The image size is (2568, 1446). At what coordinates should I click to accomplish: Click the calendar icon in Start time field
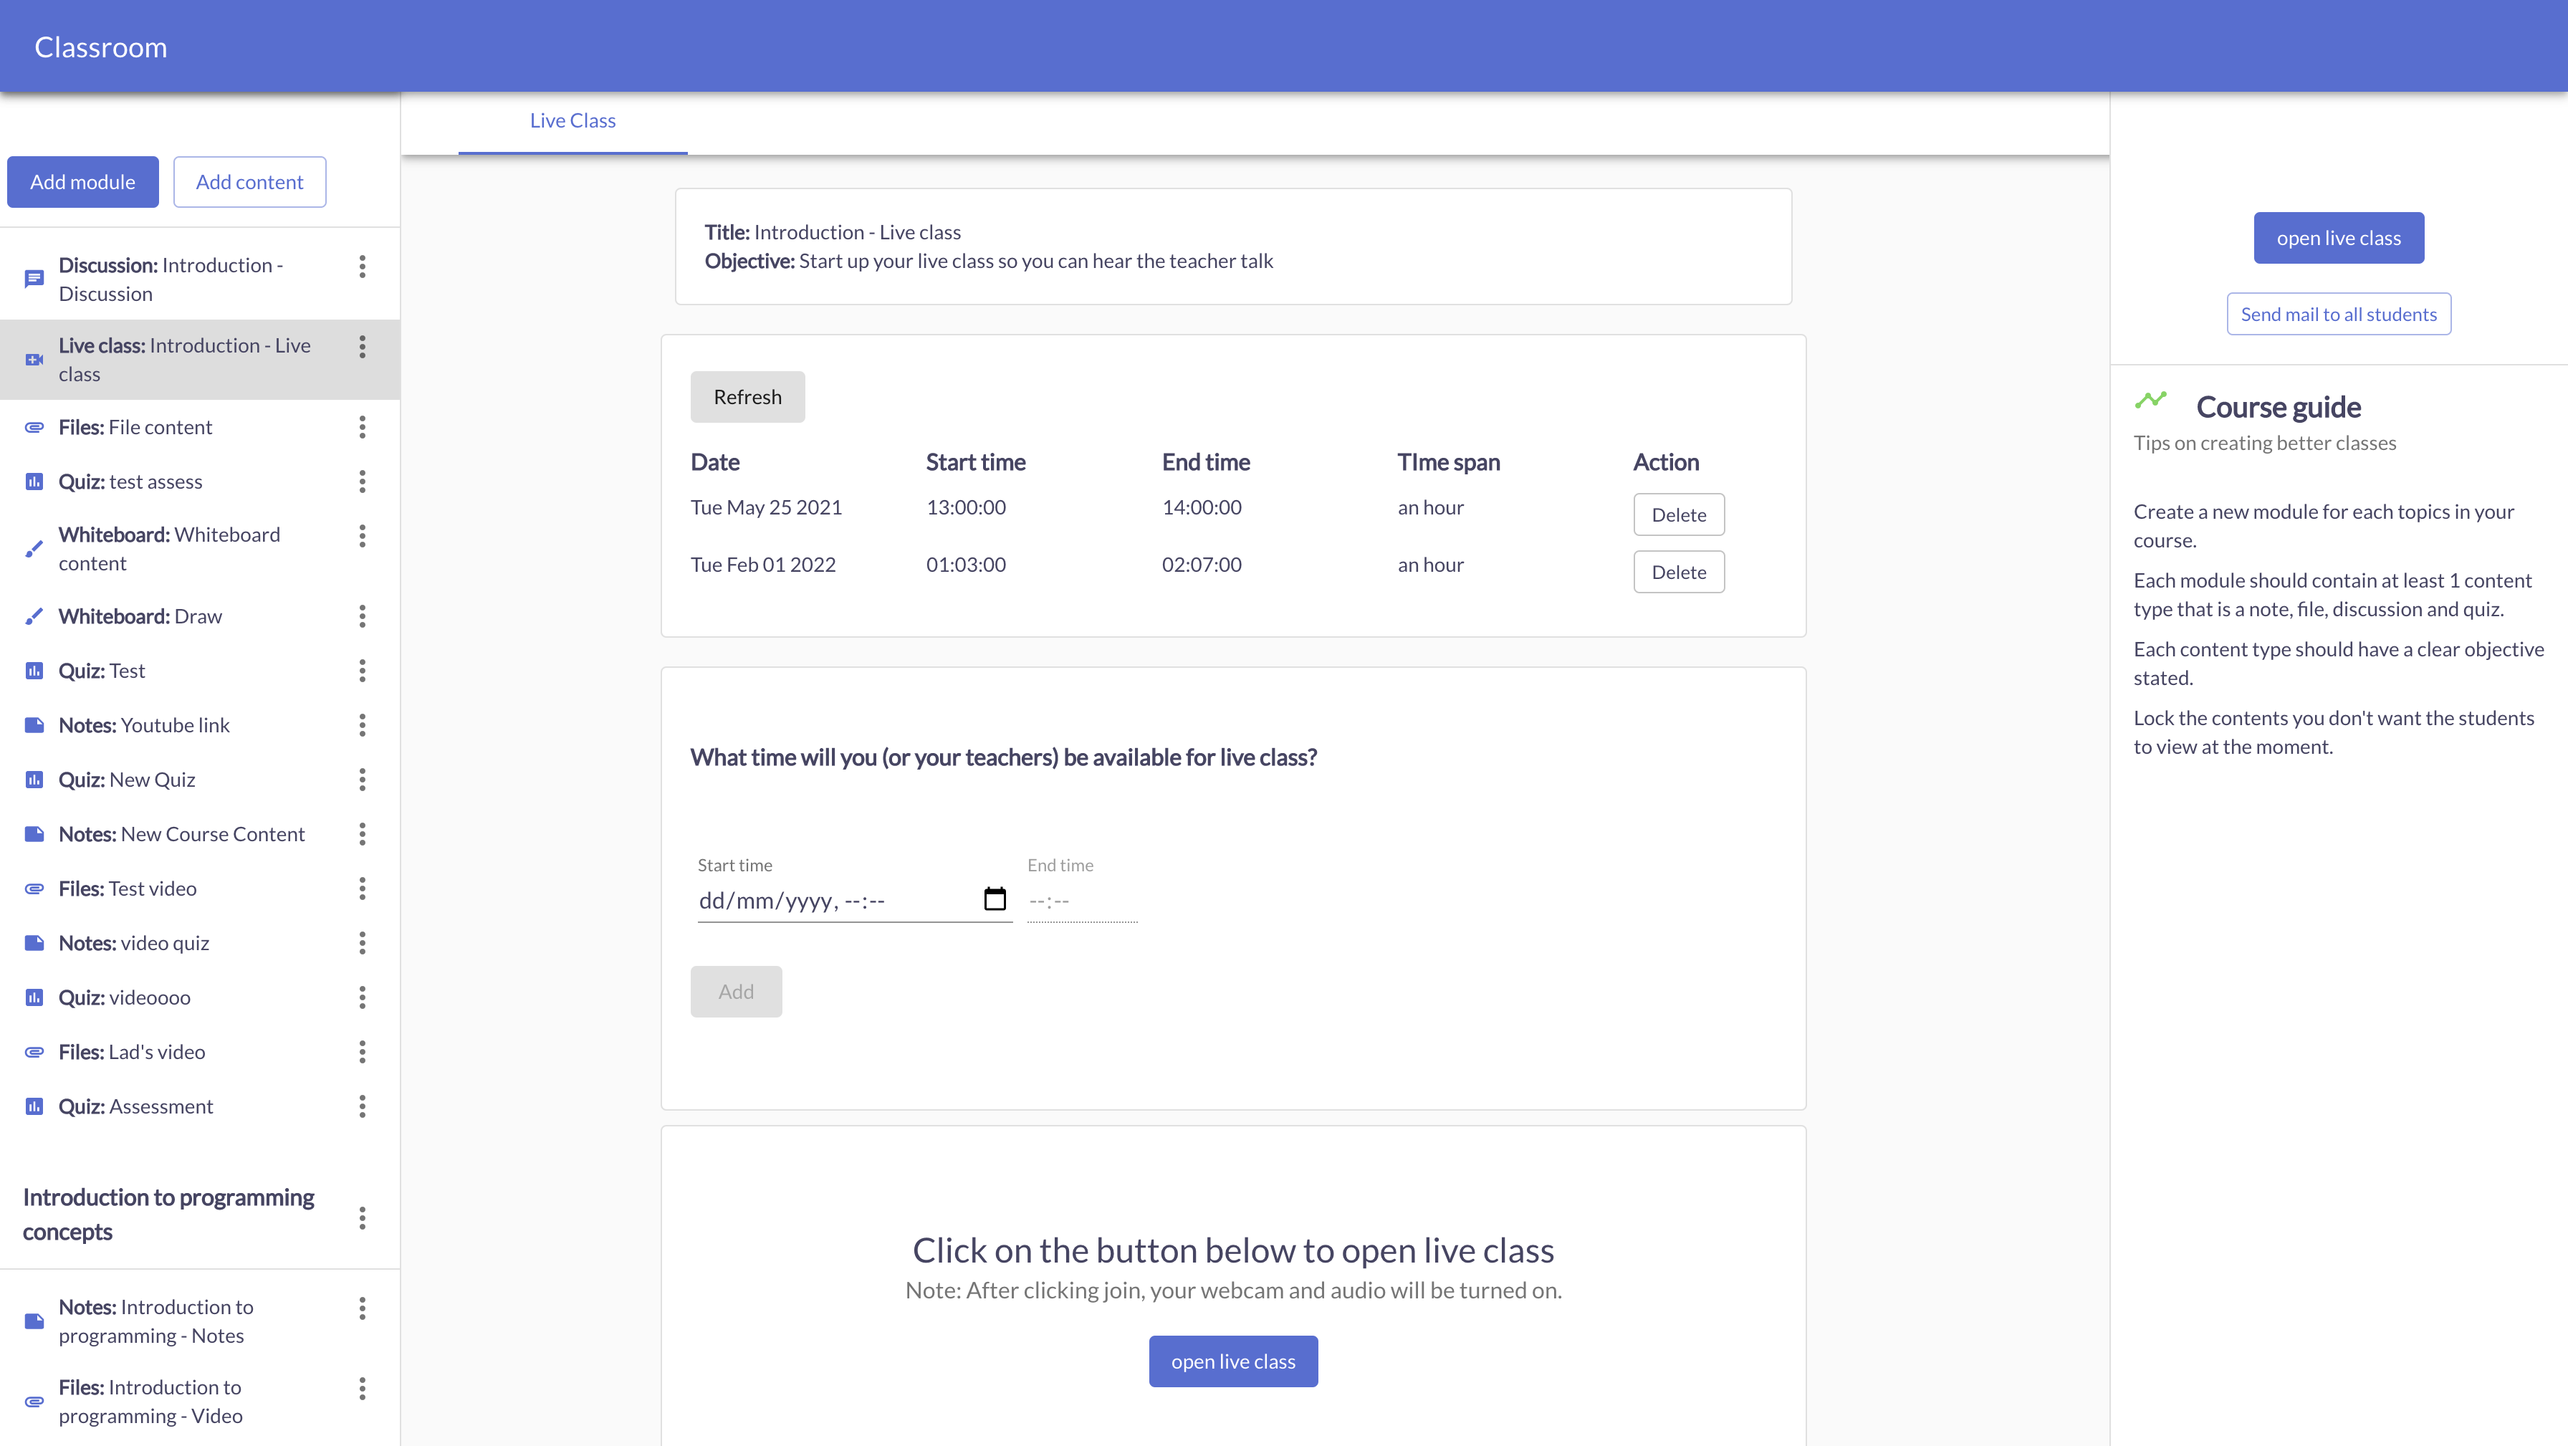(994, 899)
